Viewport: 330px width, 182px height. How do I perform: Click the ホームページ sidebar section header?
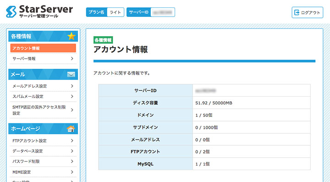(x=43, y=128)
